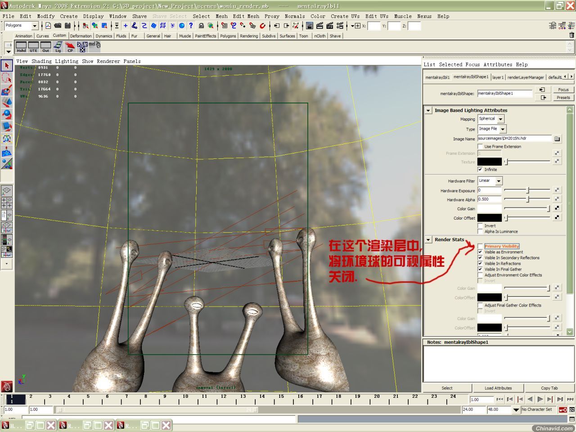576x432 pixels.
Task: Select by object type mode icon
Action: point(94,26)
